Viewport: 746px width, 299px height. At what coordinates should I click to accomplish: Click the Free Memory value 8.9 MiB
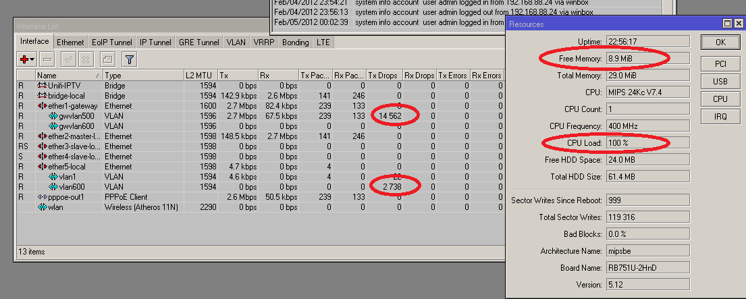(x=648, y=59)
